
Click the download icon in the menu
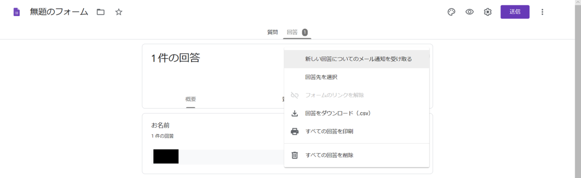(294, 113)
